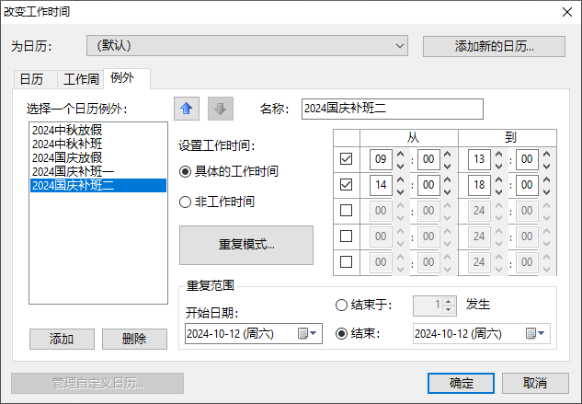Switch to the 日历 tab
Viewport: 582px width, 404px height.
(x=31, y=79)
